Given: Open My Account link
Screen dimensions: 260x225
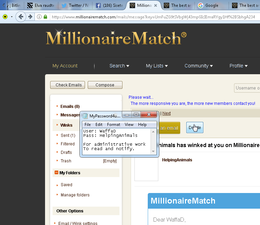Looking at the screenshot, I should point(65,66).
